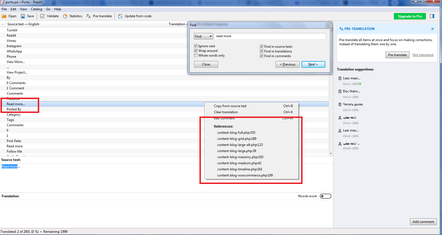
Task: Pick the 'Leer mas...' translation suggestion
Action: [x=351, y=130]
